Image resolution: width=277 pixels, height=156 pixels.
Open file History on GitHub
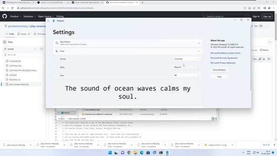pyautogui.click(x=264, y=50)
